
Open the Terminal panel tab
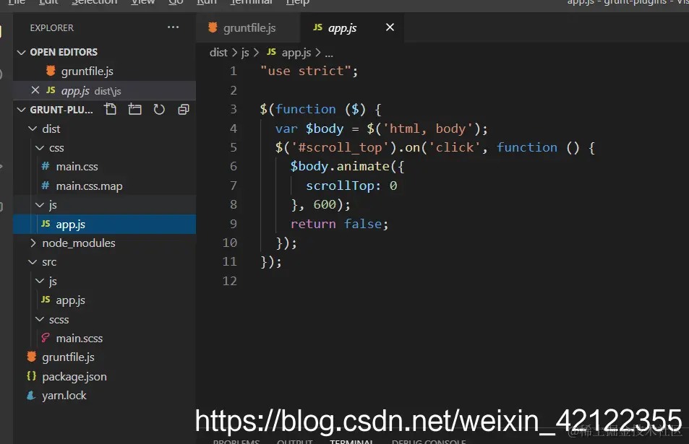(351, 441)
